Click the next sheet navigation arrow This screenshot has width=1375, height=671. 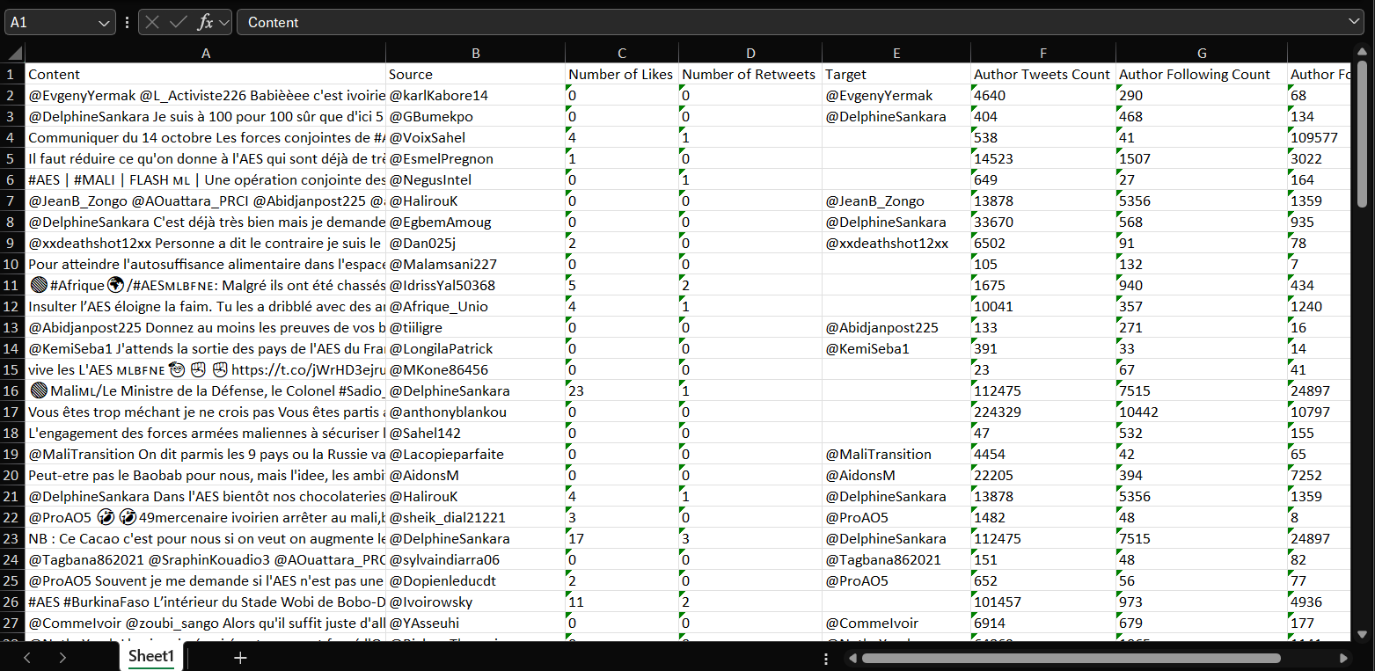coord(62,657)
